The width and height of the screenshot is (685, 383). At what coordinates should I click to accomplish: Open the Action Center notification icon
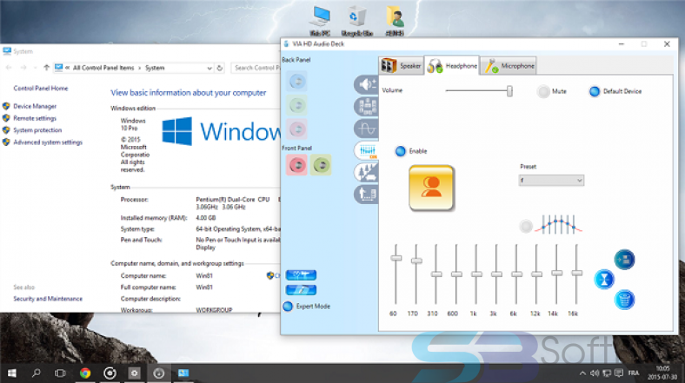(x=619, y=373)
